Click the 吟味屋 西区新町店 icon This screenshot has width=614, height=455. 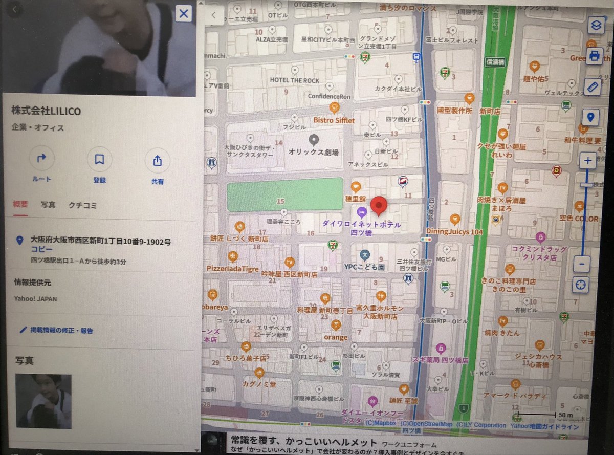click(289, 262)
